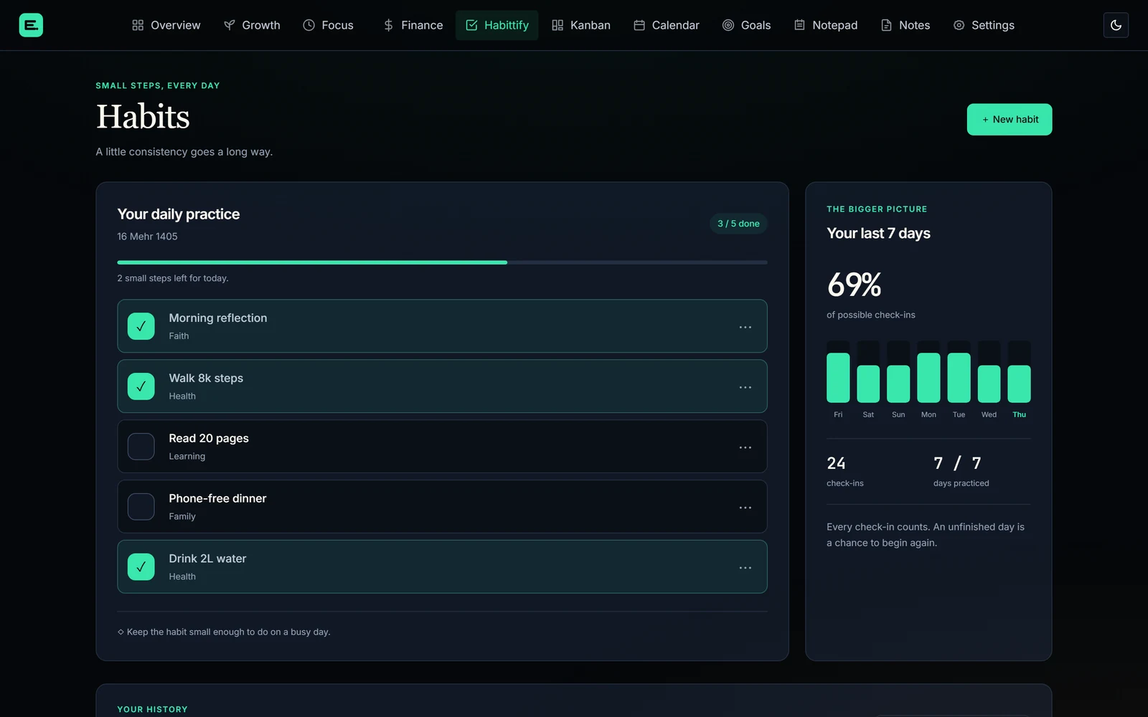Click the 69% check-in percentage
This screenshot has height=717, width=1148.
point(854,285)
